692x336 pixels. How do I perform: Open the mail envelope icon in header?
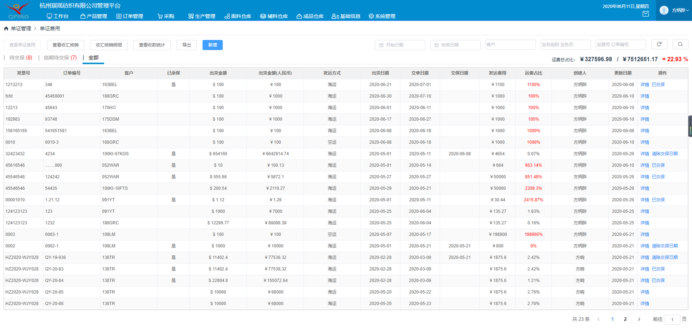point(646,14)
